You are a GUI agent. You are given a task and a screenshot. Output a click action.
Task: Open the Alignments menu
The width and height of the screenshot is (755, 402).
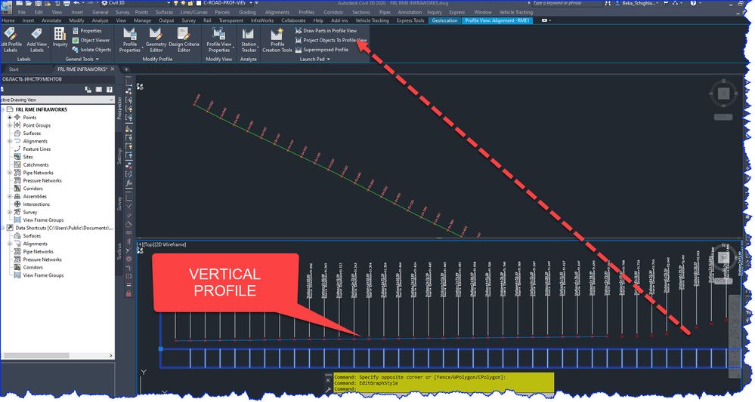tap(277, 12)
